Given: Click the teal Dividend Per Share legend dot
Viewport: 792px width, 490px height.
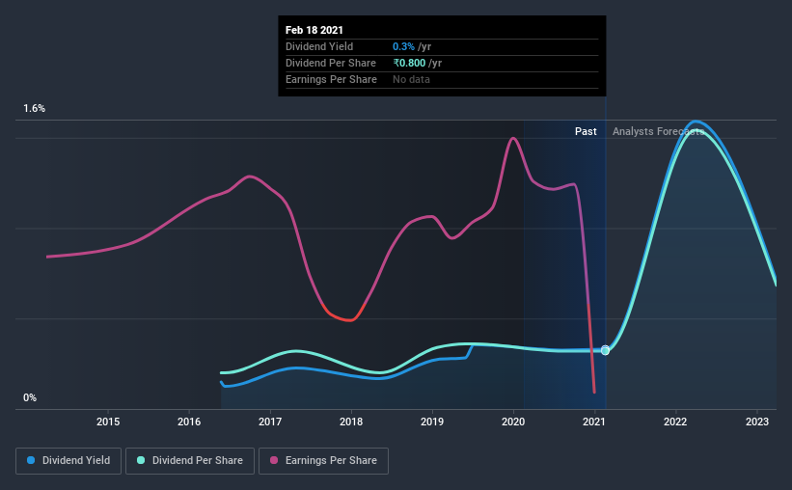Looking at the screenshot, I should click(x=141, y=460).
